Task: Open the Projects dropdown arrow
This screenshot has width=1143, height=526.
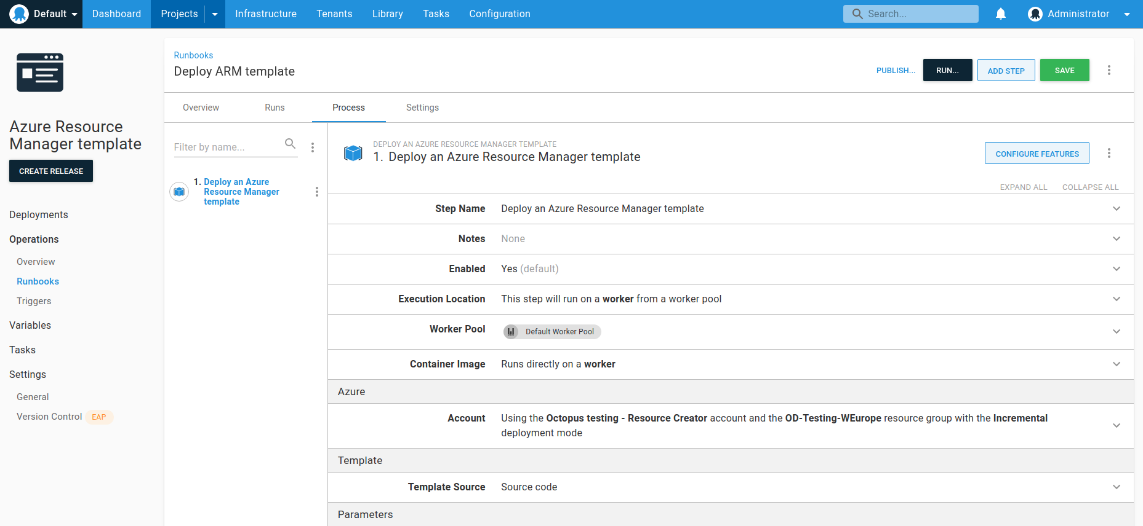Action: (x=215, y=14)
